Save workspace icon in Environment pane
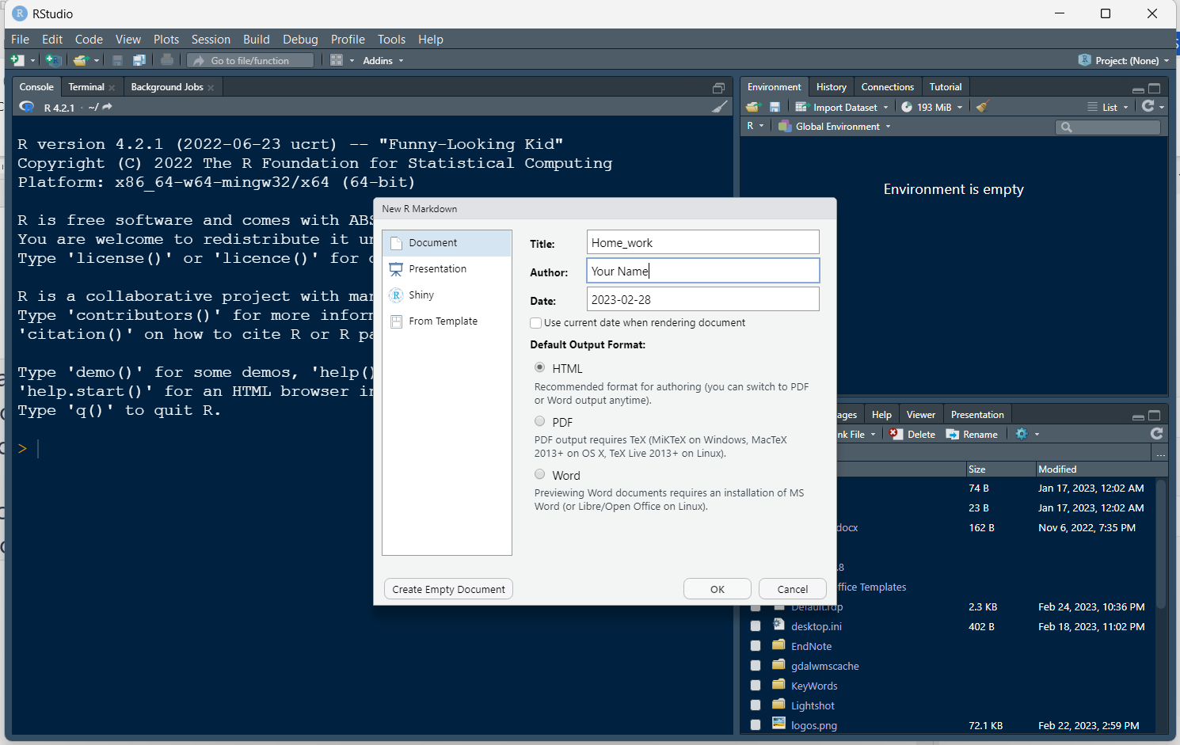Screen dimensions: 1180x745 [775, 107]
